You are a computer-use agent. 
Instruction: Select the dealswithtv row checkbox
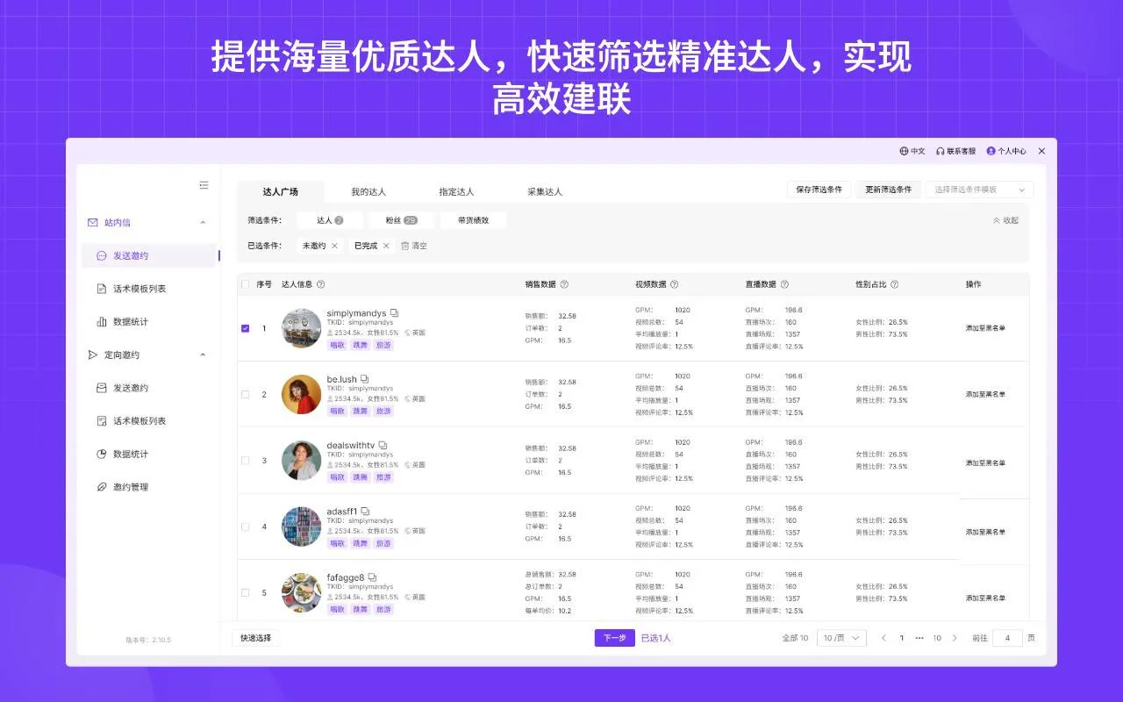point(246,461)
